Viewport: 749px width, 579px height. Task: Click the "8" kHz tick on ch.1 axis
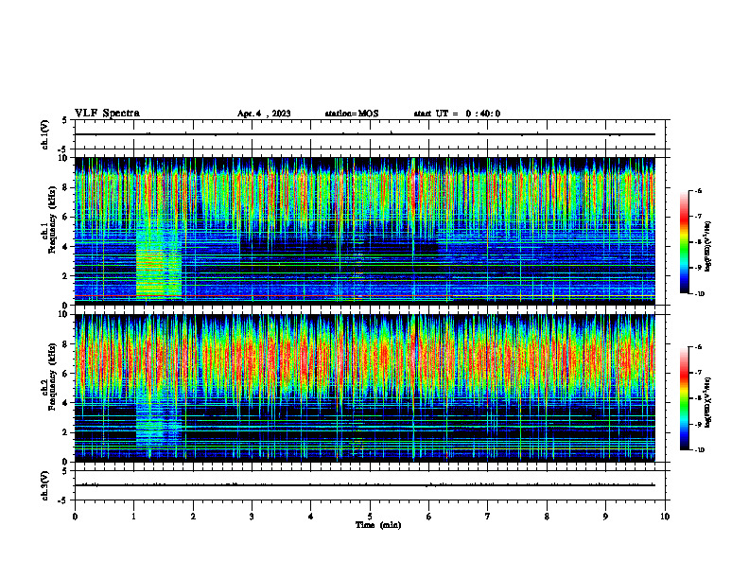coord(66,187)
